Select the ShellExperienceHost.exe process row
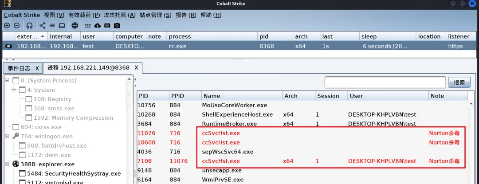479x184 pixels. [302, 115]
